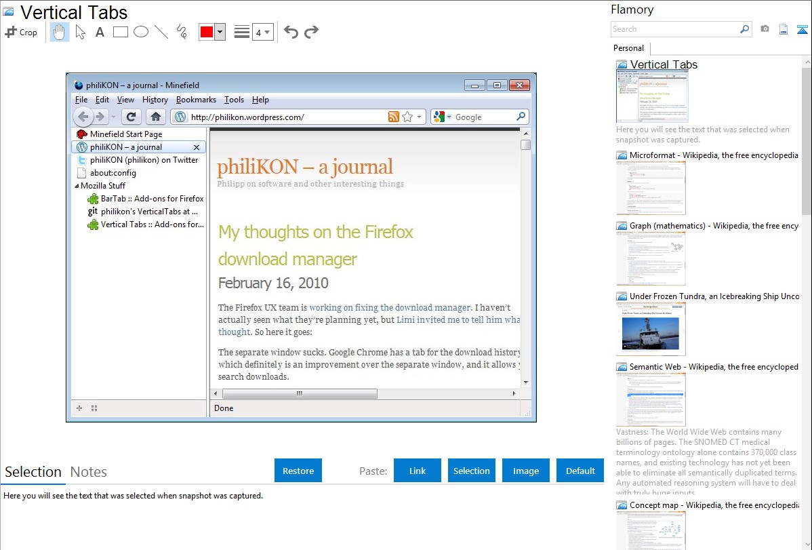
Task: Select the rectangle shape tool
Action: [120, 32]
